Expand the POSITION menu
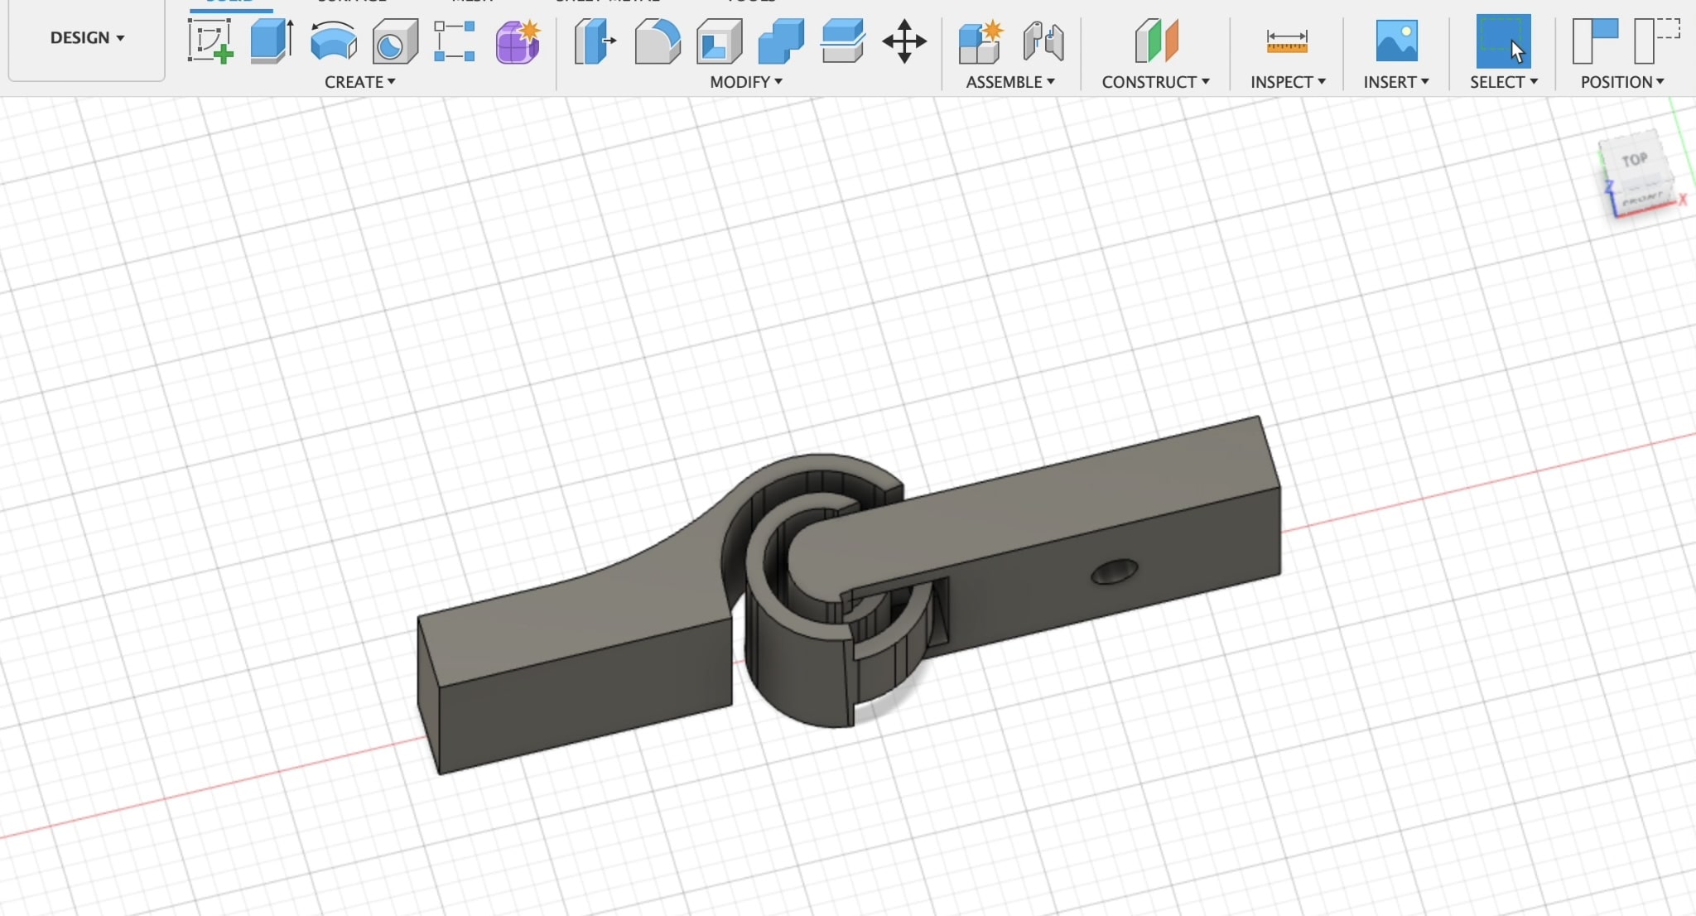The image size is (1696, 916). (1622, 82)
